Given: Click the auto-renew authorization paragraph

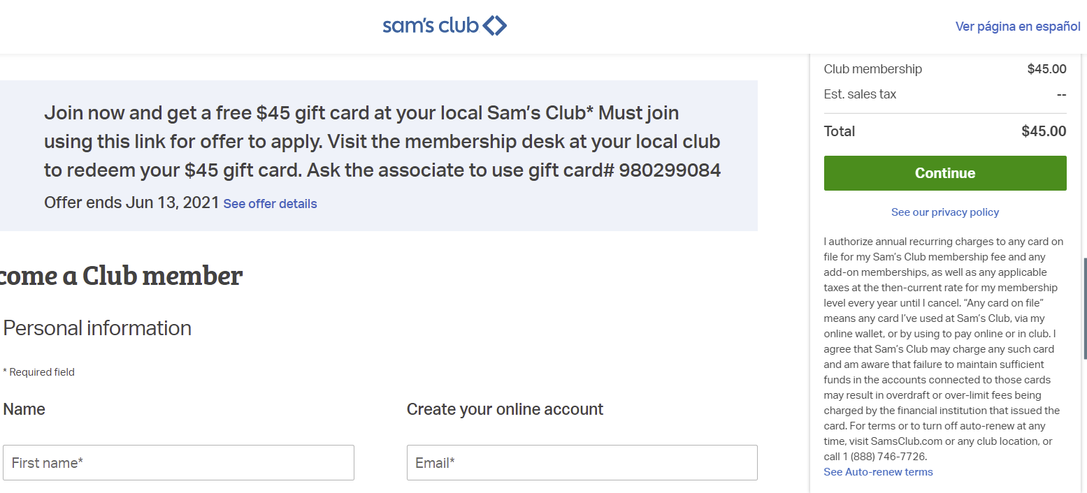Looking at the screenshot, I should pyautogui.click(x=944, y=349).
